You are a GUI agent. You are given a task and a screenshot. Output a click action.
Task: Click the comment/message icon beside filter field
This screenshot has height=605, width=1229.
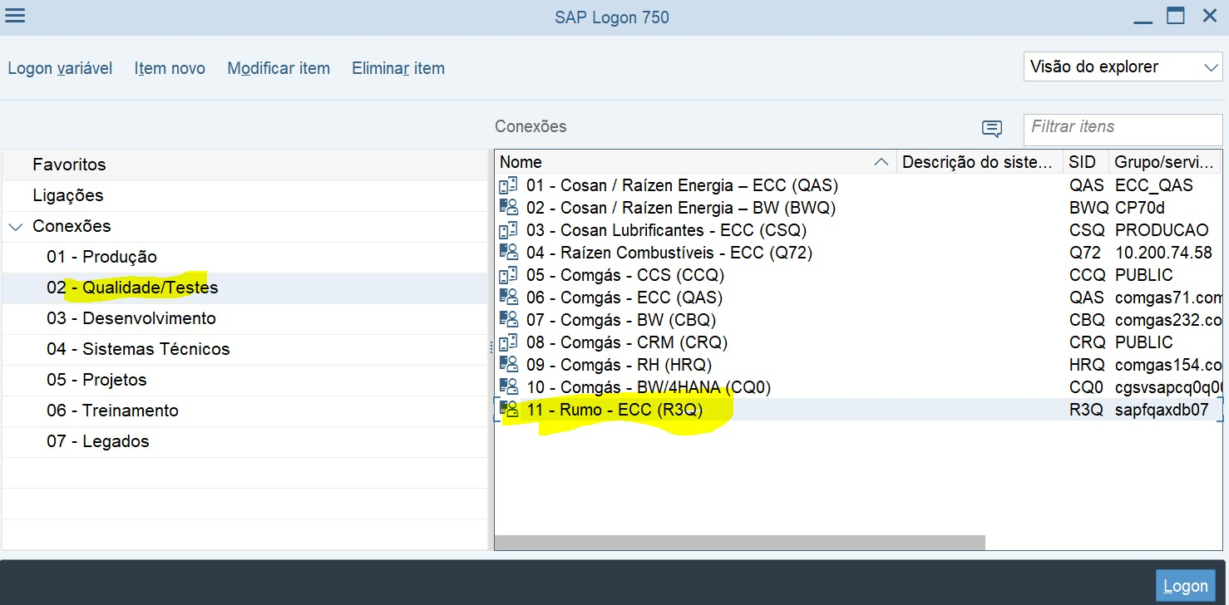pyautogui.click(x=991, y=128)
